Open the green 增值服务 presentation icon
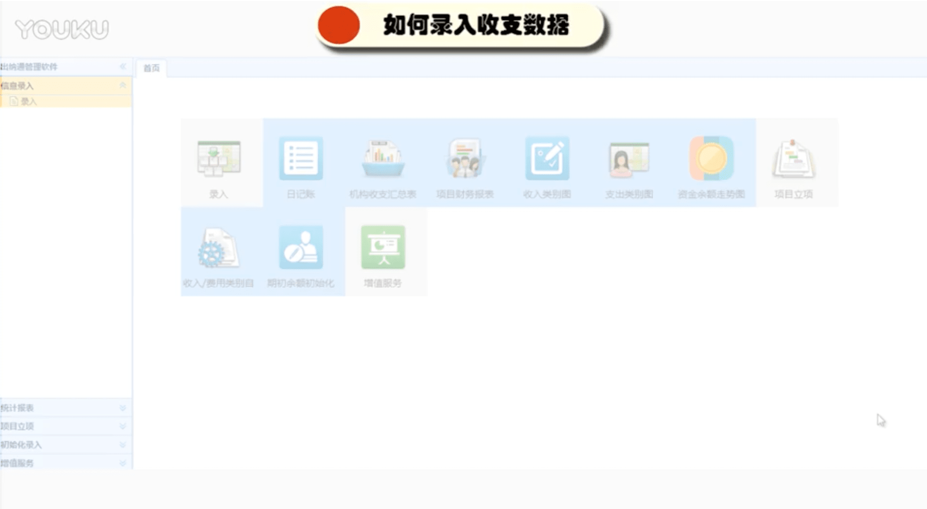 [x=383, y=248]
